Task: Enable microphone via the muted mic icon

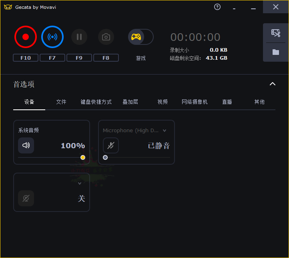Action: point(111,145)
